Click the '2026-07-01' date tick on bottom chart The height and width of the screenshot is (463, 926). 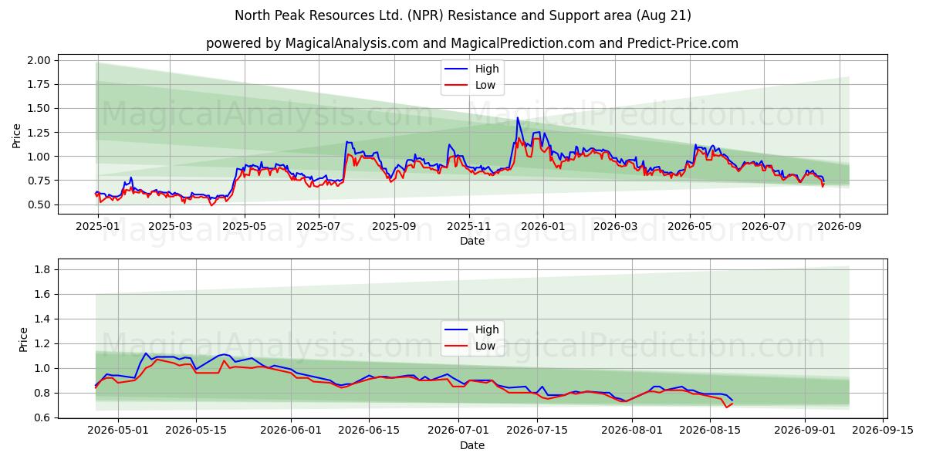click(x=459, y=431)
